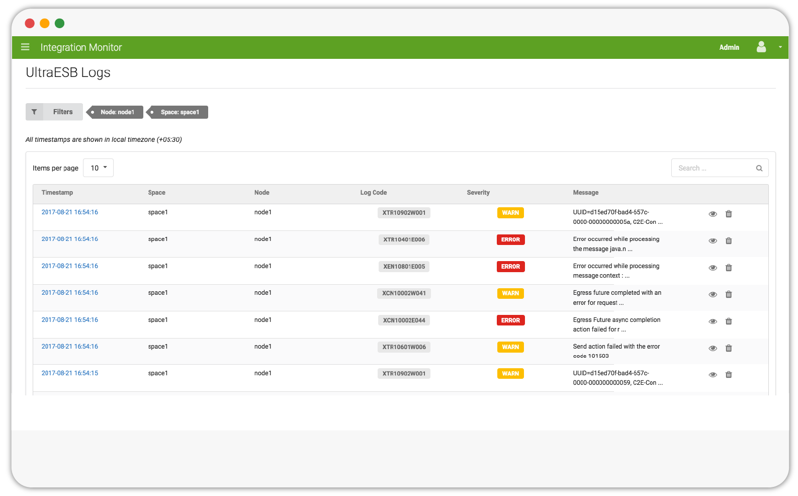Open timestamp link of XCN10002W041 row
798x496 pixels.
(x=70, y=293)
